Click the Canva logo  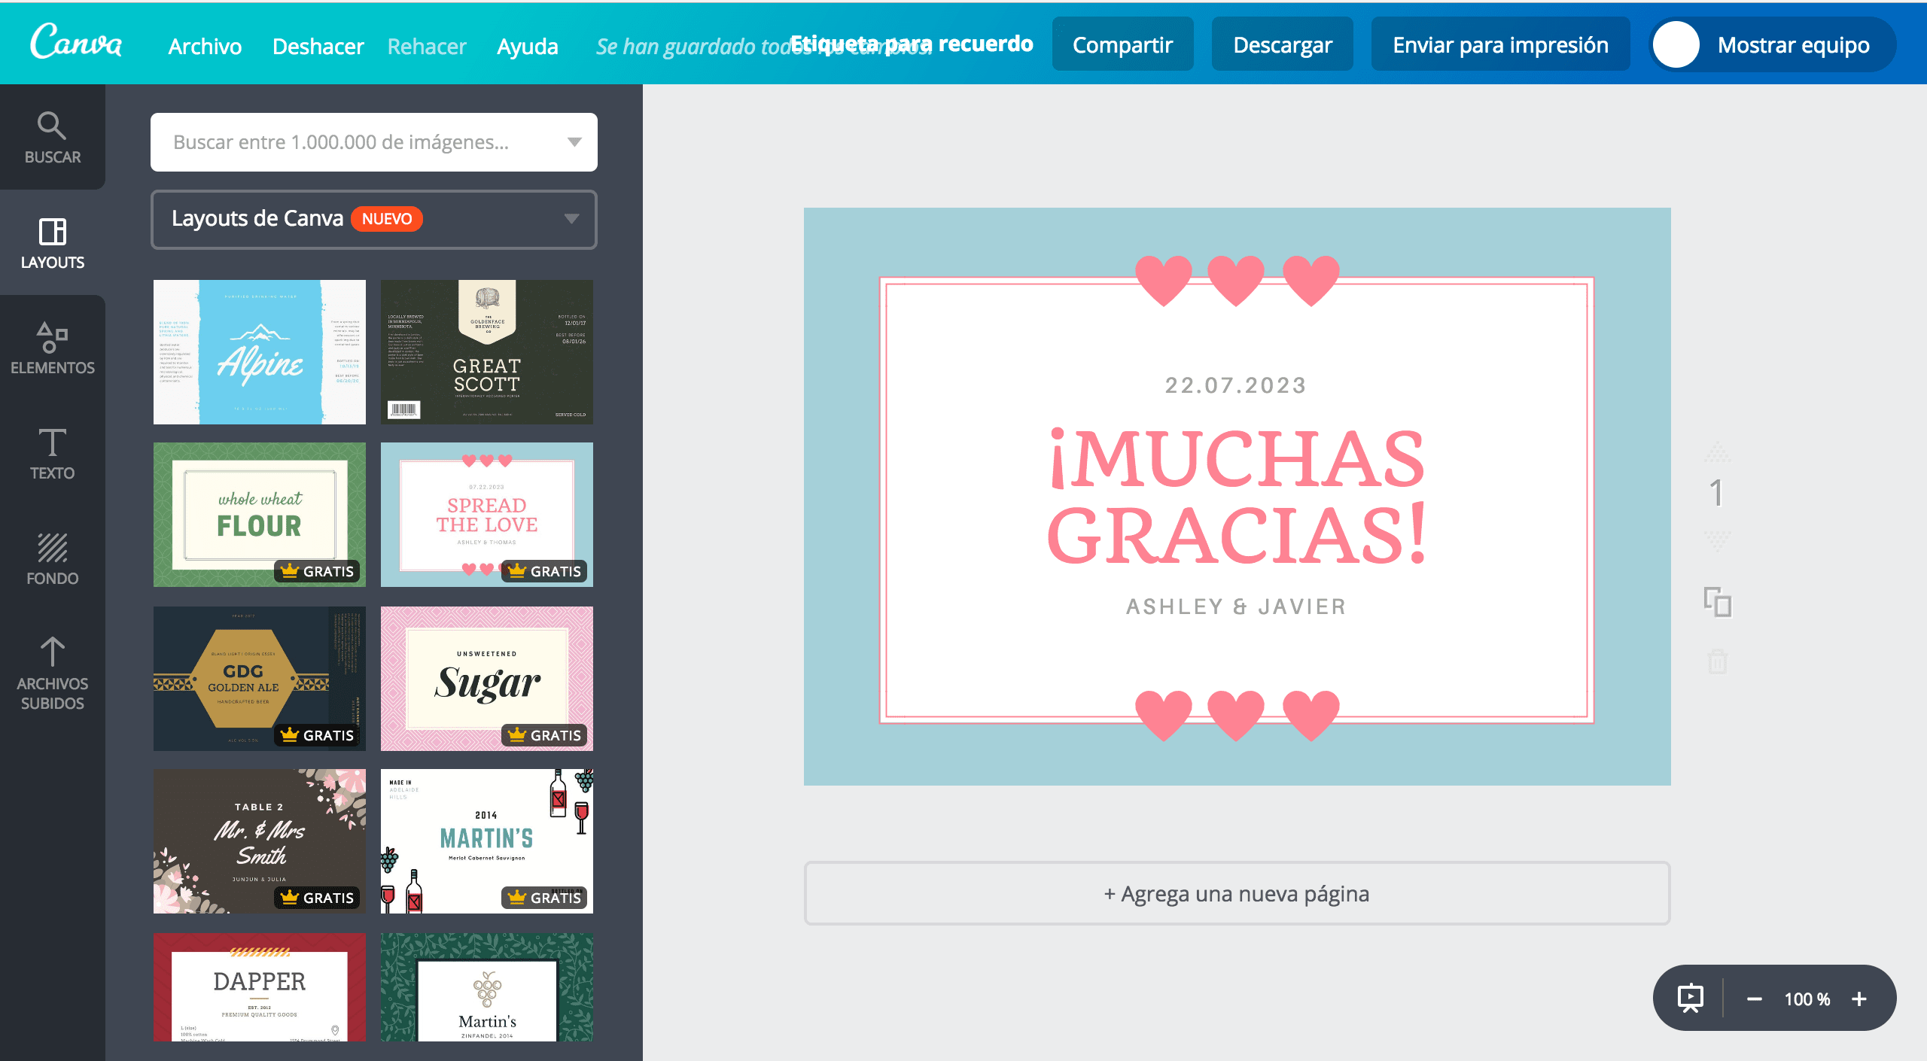[x=75, y=43]
